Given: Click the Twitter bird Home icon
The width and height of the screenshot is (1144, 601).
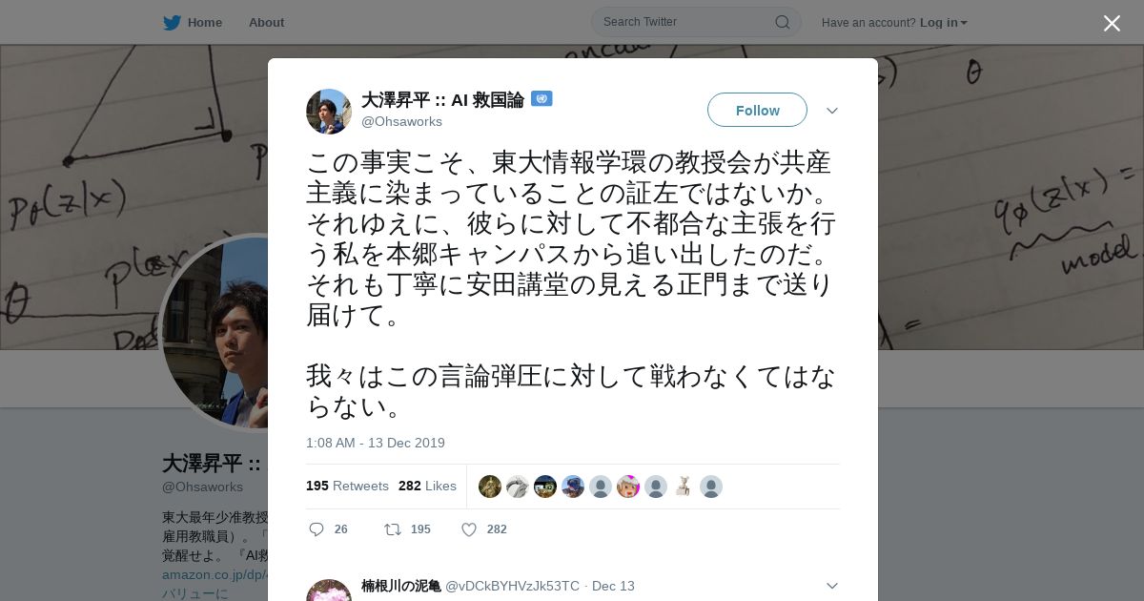Looking at the screenshot, I should pos(172,22).
